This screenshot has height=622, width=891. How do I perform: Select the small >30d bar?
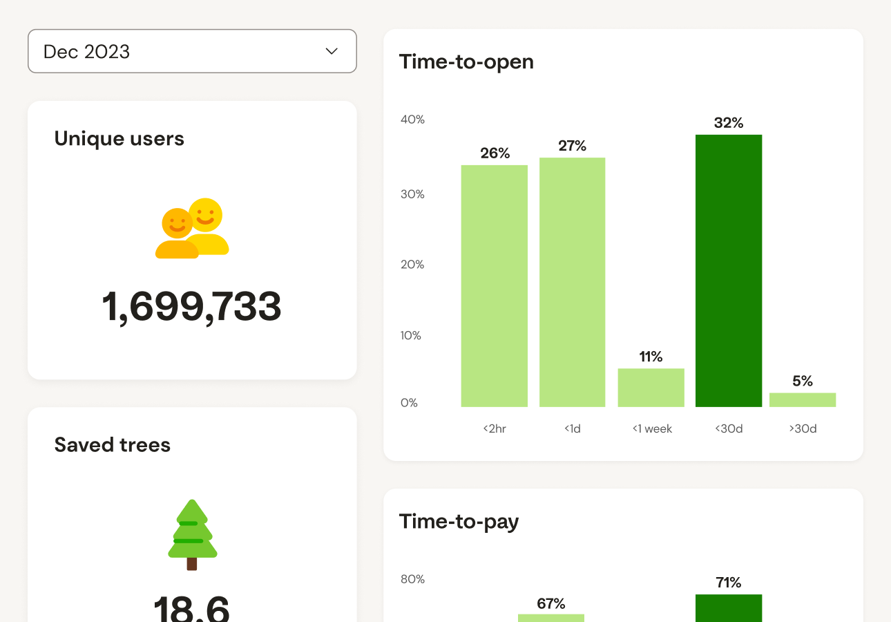click(802, 399)
